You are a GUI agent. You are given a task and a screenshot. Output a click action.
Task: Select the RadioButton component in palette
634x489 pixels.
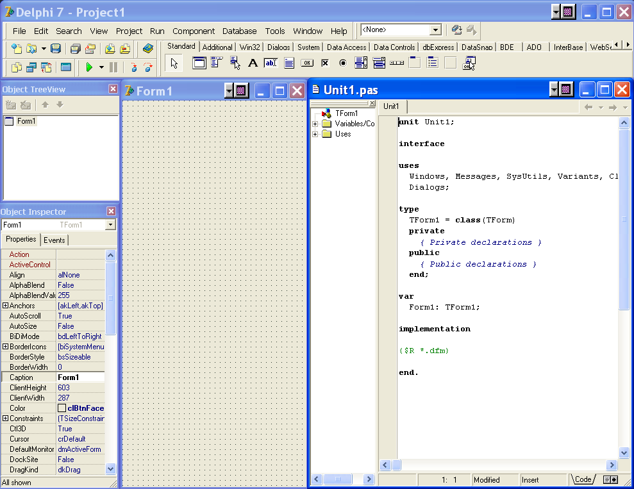coord(343,63)
